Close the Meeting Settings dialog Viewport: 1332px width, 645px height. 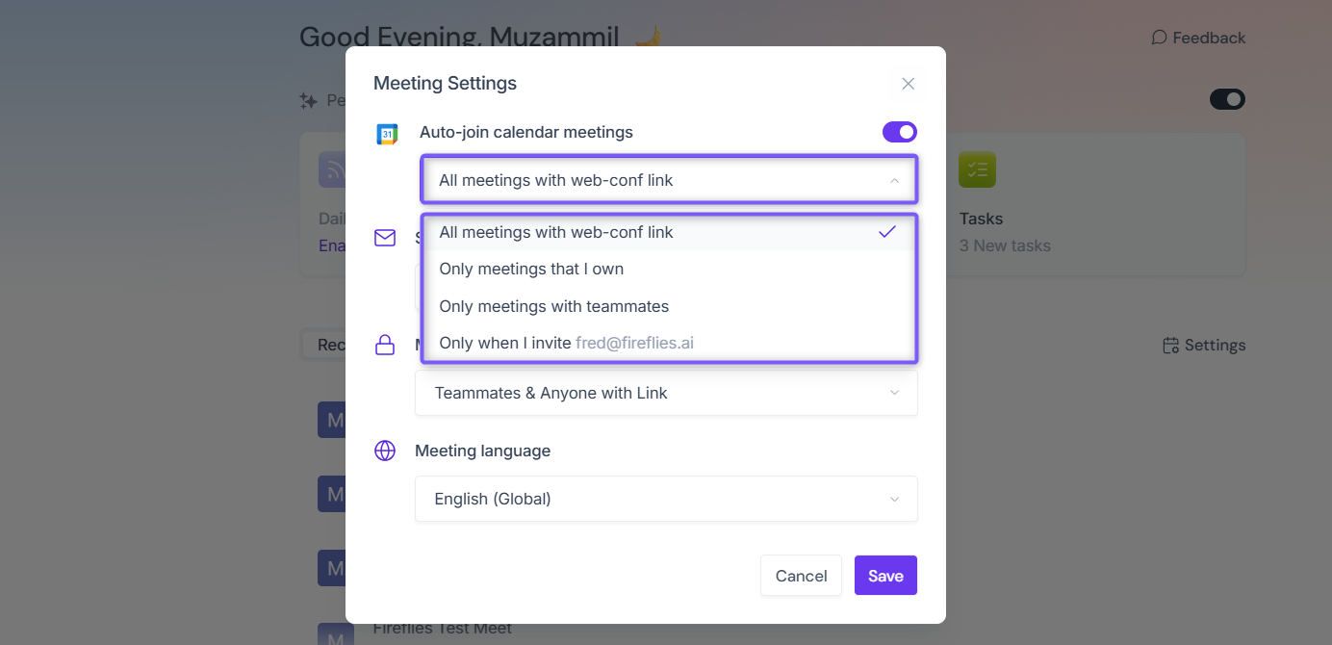[x=908, y=84]
